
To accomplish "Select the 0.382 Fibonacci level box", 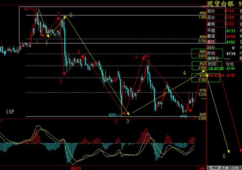I will pos(205,78).
